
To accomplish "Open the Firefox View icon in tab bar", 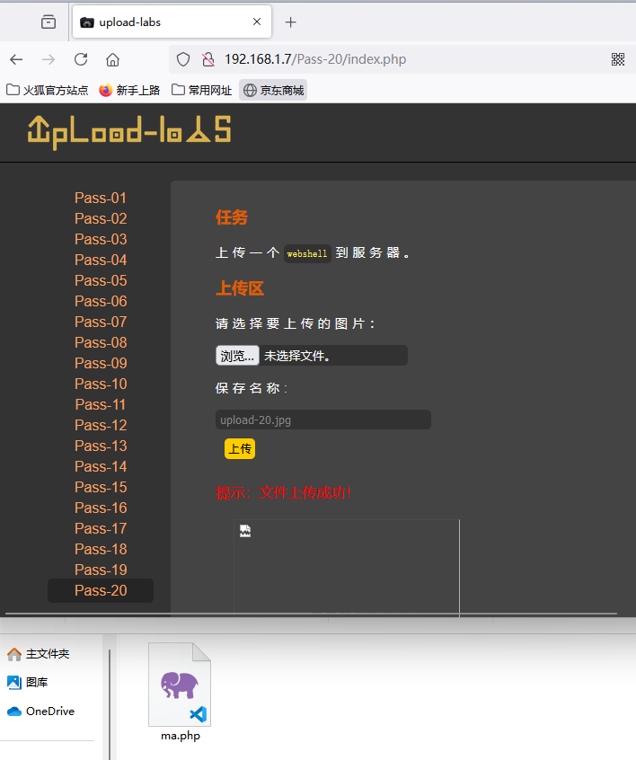I will click(49, 22).
